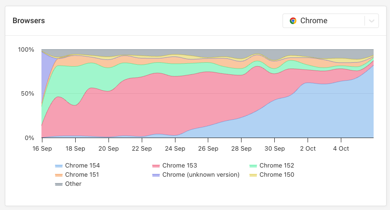
Task: Click the 24 Sep axis label
Action: [175, 149]
